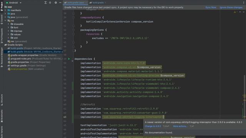Expand the xml folder
246x138 pixels.
point(8,38)
